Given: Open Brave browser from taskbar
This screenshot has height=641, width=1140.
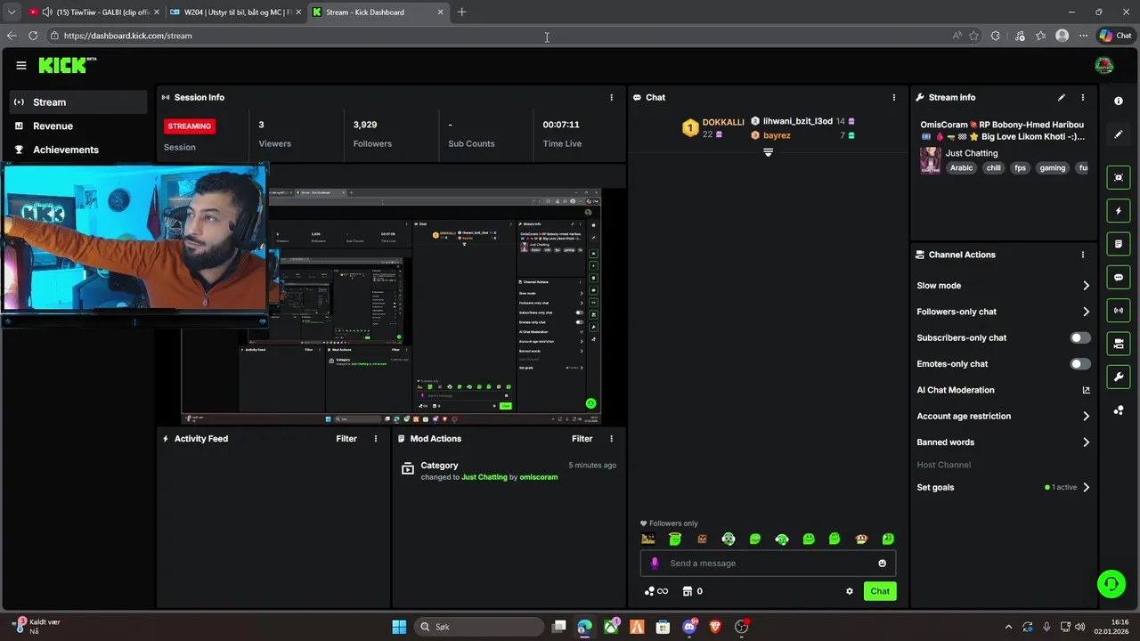Looking at the screenshot, I should pyautogui.click(x=715, y=627).
